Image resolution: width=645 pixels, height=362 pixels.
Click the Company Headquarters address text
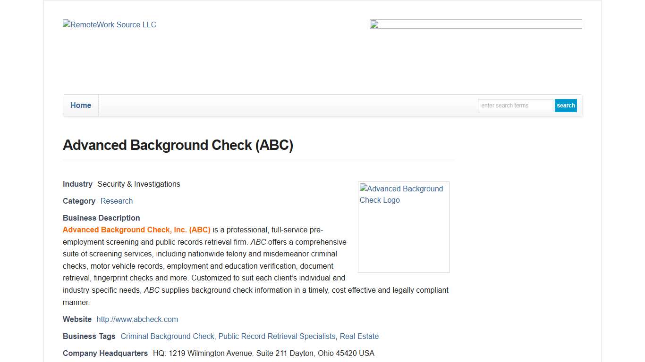pyautogui.click(x=263, y=353)
